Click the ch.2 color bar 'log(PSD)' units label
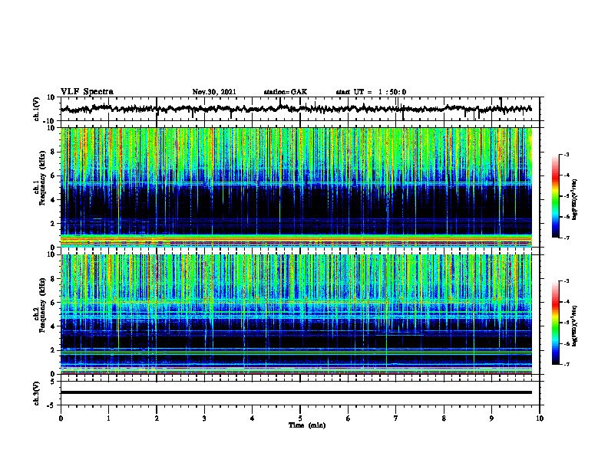Image resolution: width=608 pixels, height=469 pixels. [575, 326]
